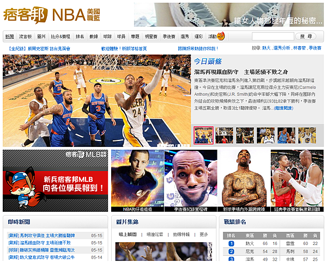The height and width of the screenshot is (264, 327).
Task: Switch to the 場上瞬間 tab
Action: click(128, 235)
